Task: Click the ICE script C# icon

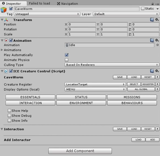Action: (x=6, y=71)
